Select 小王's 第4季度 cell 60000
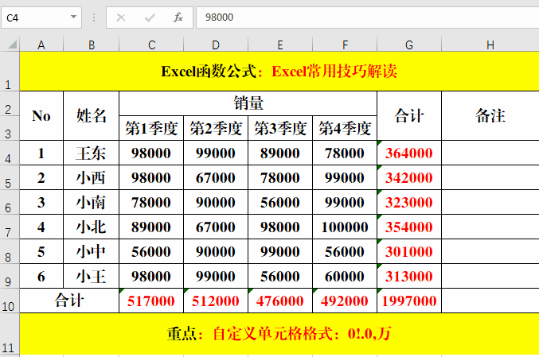Viewport: 539px width, 357px height. coord(345,277)
